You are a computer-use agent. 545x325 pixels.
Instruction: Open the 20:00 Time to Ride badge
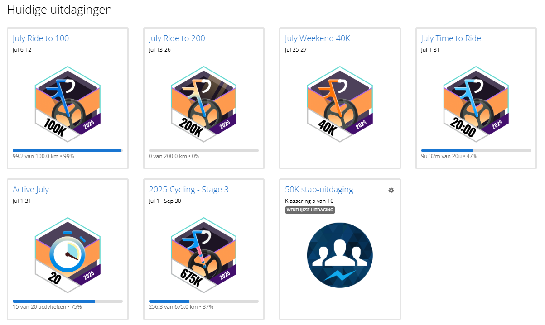tap(476, 104)
